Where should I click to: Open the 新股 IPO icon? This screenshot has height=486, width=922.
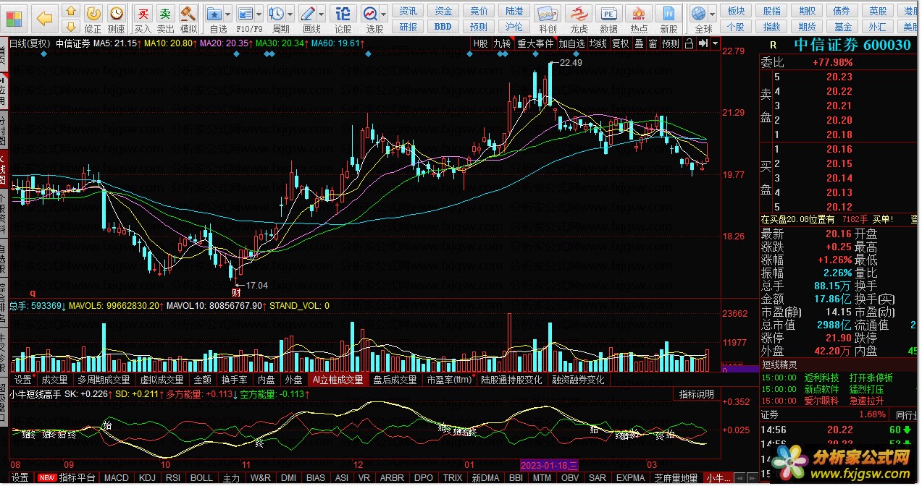pyautogui.click(x=669, y=19)
